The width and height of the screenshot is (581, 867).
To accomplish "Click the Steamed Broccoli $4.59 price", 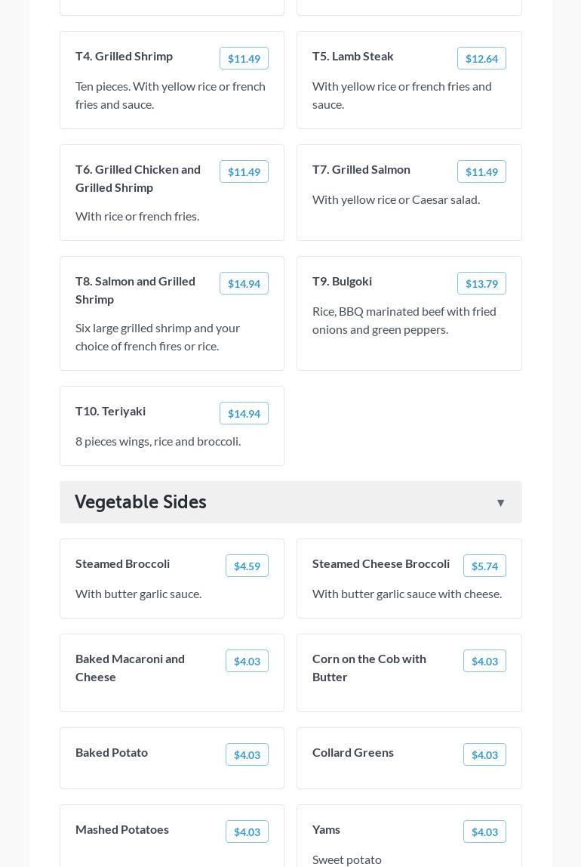I will point(247,566).
